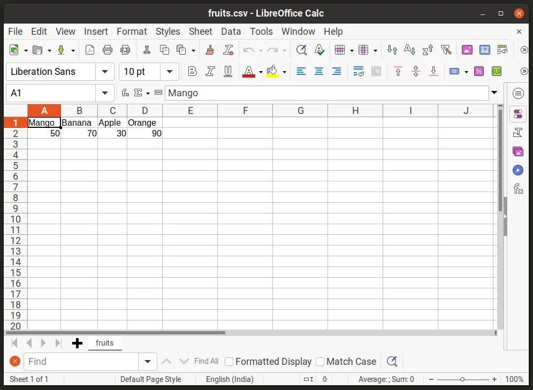This screenshot has width=533, height=390.
Task: Open the File menu
Action: pyautogui.click(x=16, y=31)
